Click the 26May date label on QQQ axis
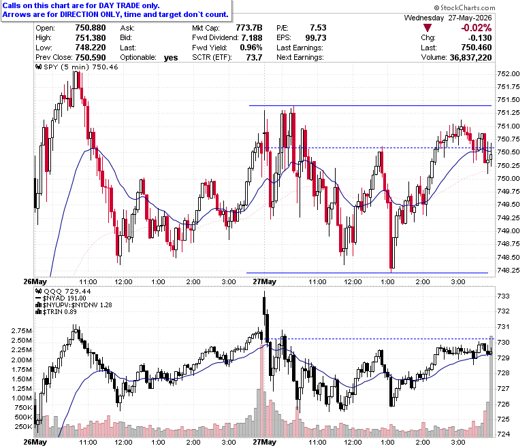Image resolution: width=531 pixels, height=448 pixels. point(35,442)
